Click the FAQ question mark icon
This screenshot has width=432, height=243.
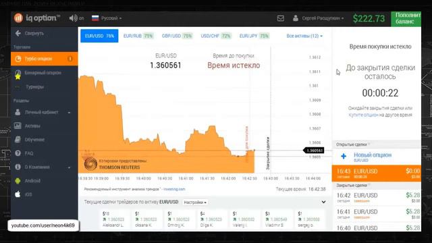point(18,153)
